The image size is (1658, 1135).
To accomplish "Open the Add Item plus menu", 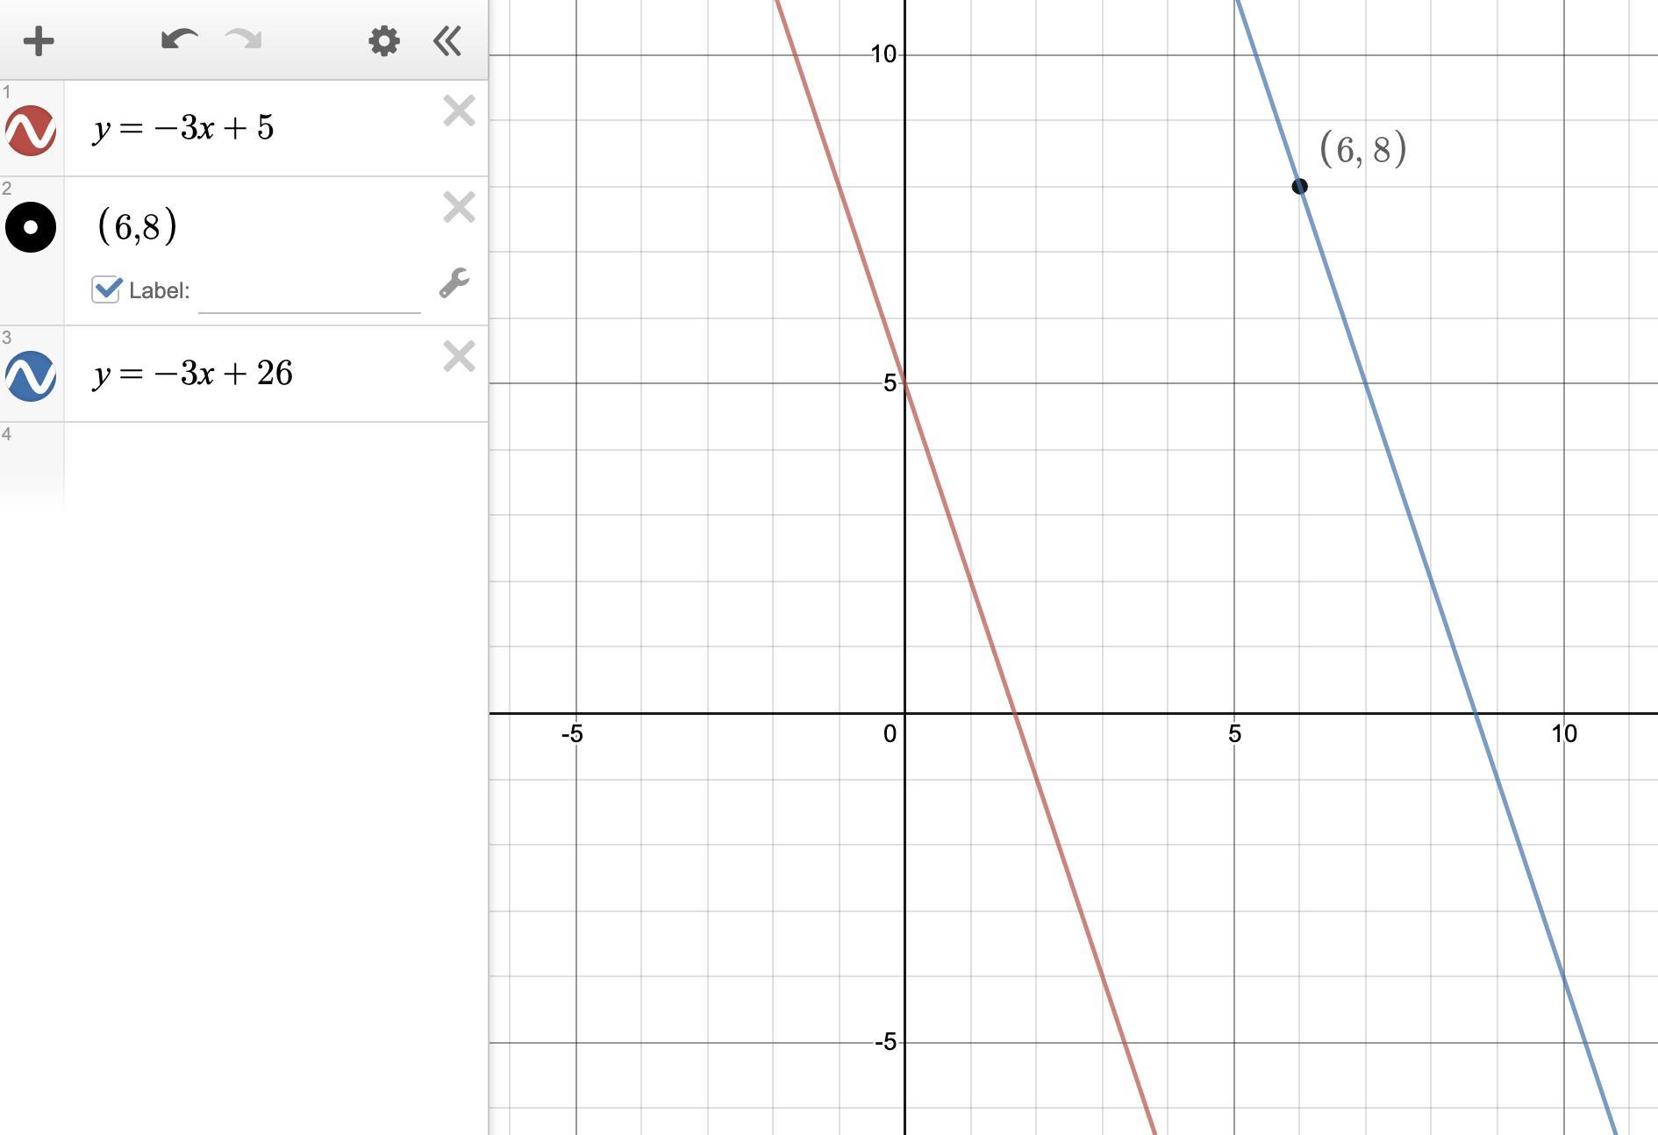I will click(x=39, y=41).
